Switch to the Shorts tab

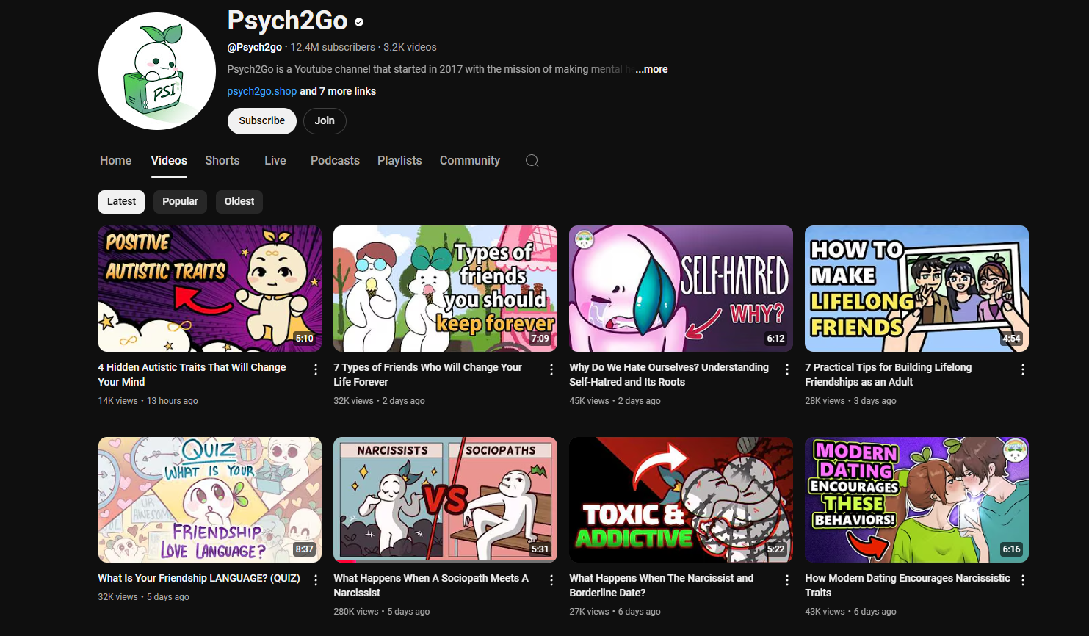tap(222, 160)
